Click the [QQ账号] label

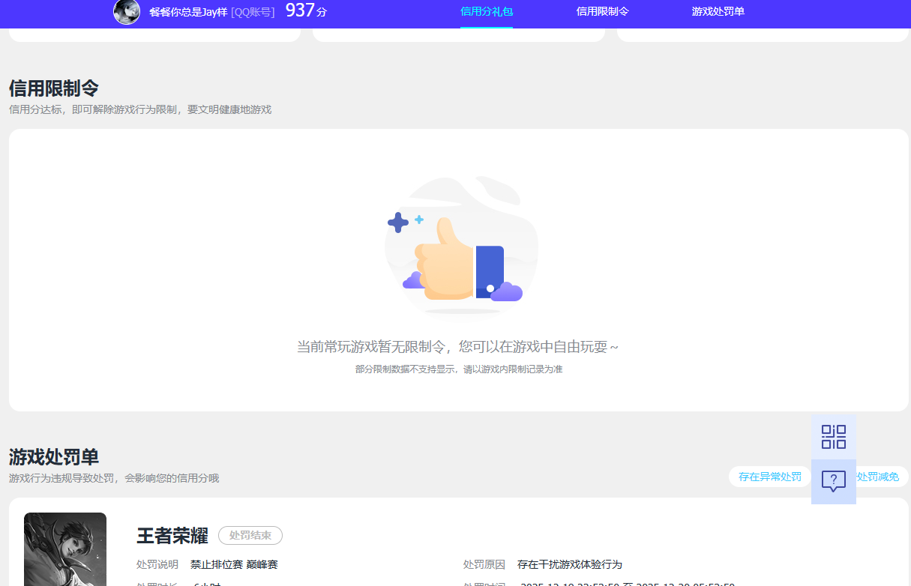[x=253, y=12]
